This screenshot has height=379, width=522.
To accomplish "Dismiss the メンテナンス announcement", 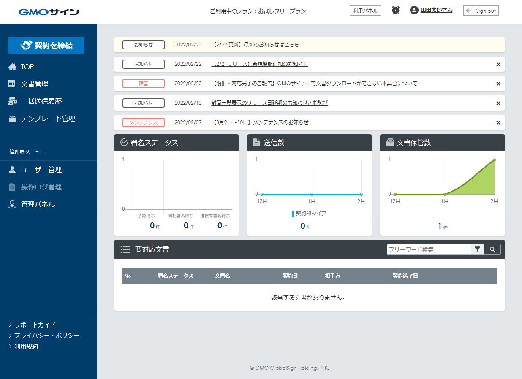I will [x=498, y=122].
